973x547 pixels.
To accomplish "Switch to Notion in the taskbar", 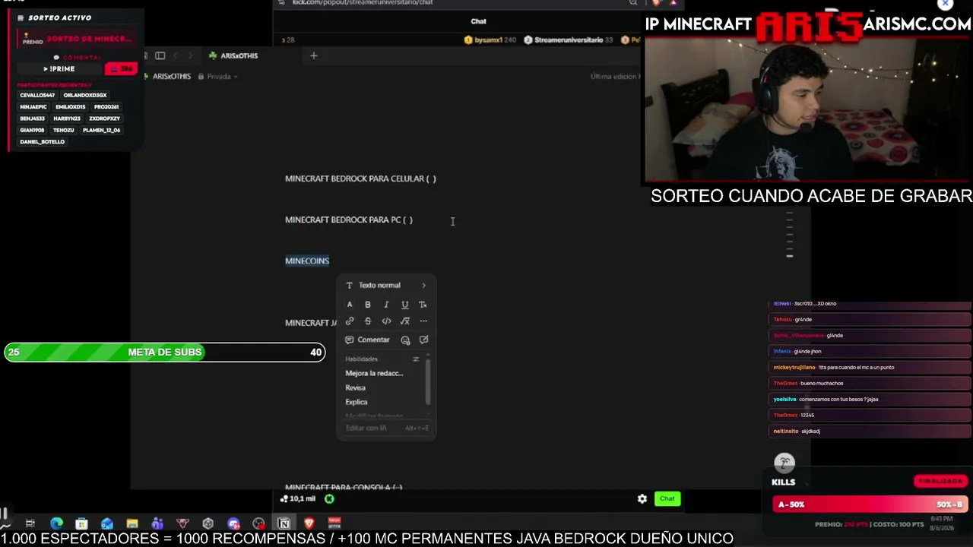I will [x=284, y=523].
